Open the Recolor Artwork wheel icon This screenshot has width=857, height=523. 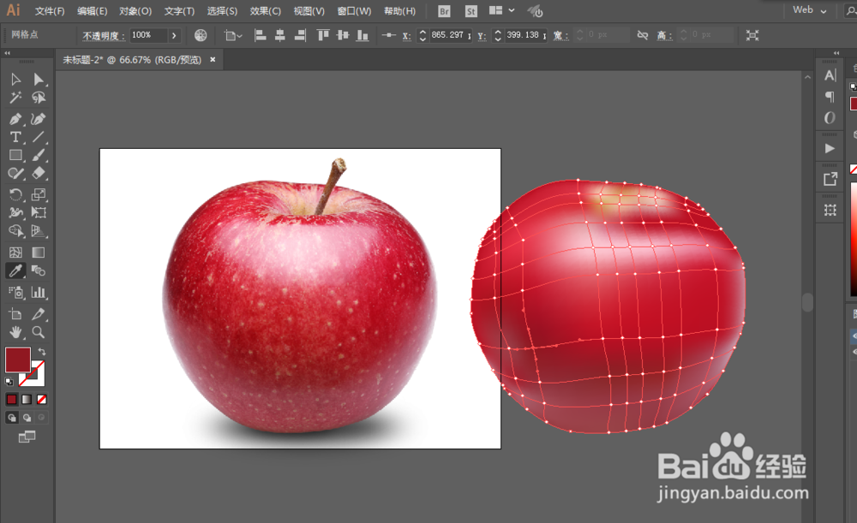click(201, 35)
